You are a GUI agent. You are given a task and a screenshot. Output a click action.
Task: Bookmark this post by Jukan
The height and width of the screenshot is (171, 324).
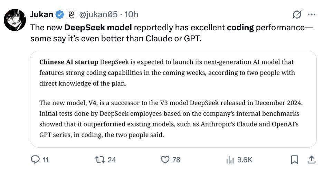[x=294, y=160]
